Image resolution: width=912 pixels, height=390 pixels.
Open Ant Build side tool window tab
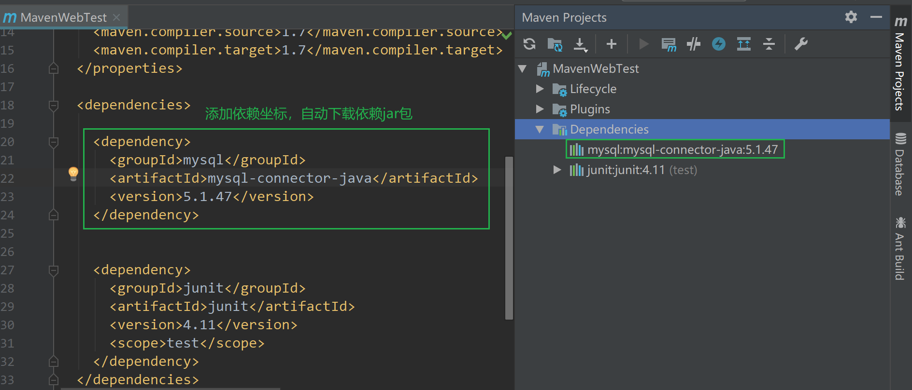(x=900, y=248)
